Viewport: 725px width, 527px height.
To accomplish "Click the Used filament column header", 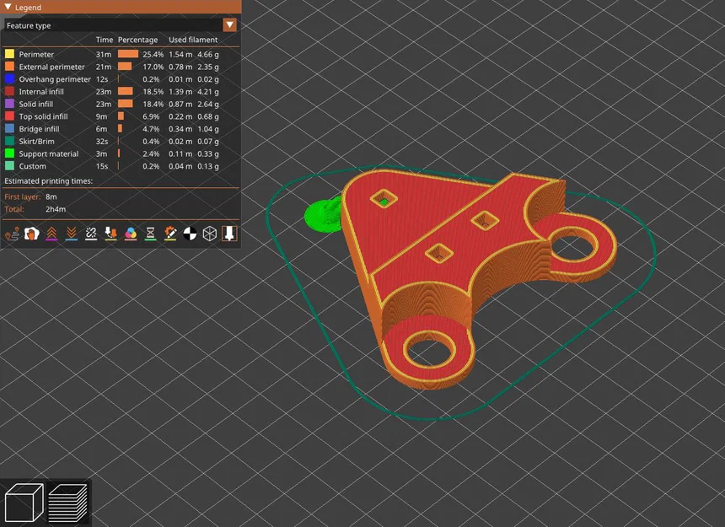I will [x=193, y=40].
